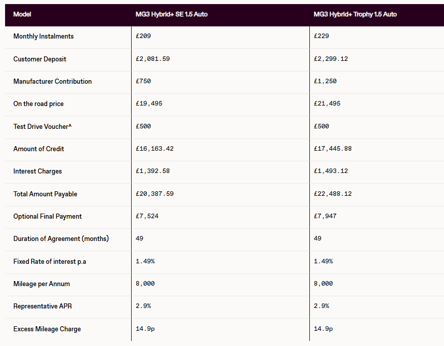Click the £209 monthly instalment value
This screenshot has width=444, height=346.
(x=143, y=37)
